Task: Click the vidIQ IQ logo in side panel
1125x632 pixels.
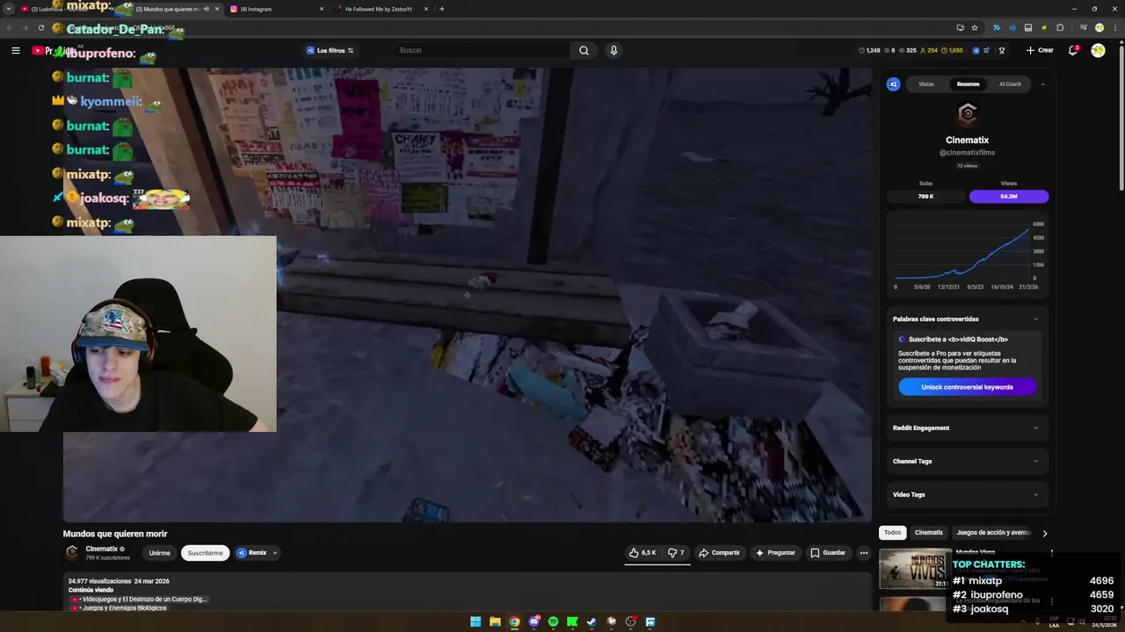Action: [893, 84]
